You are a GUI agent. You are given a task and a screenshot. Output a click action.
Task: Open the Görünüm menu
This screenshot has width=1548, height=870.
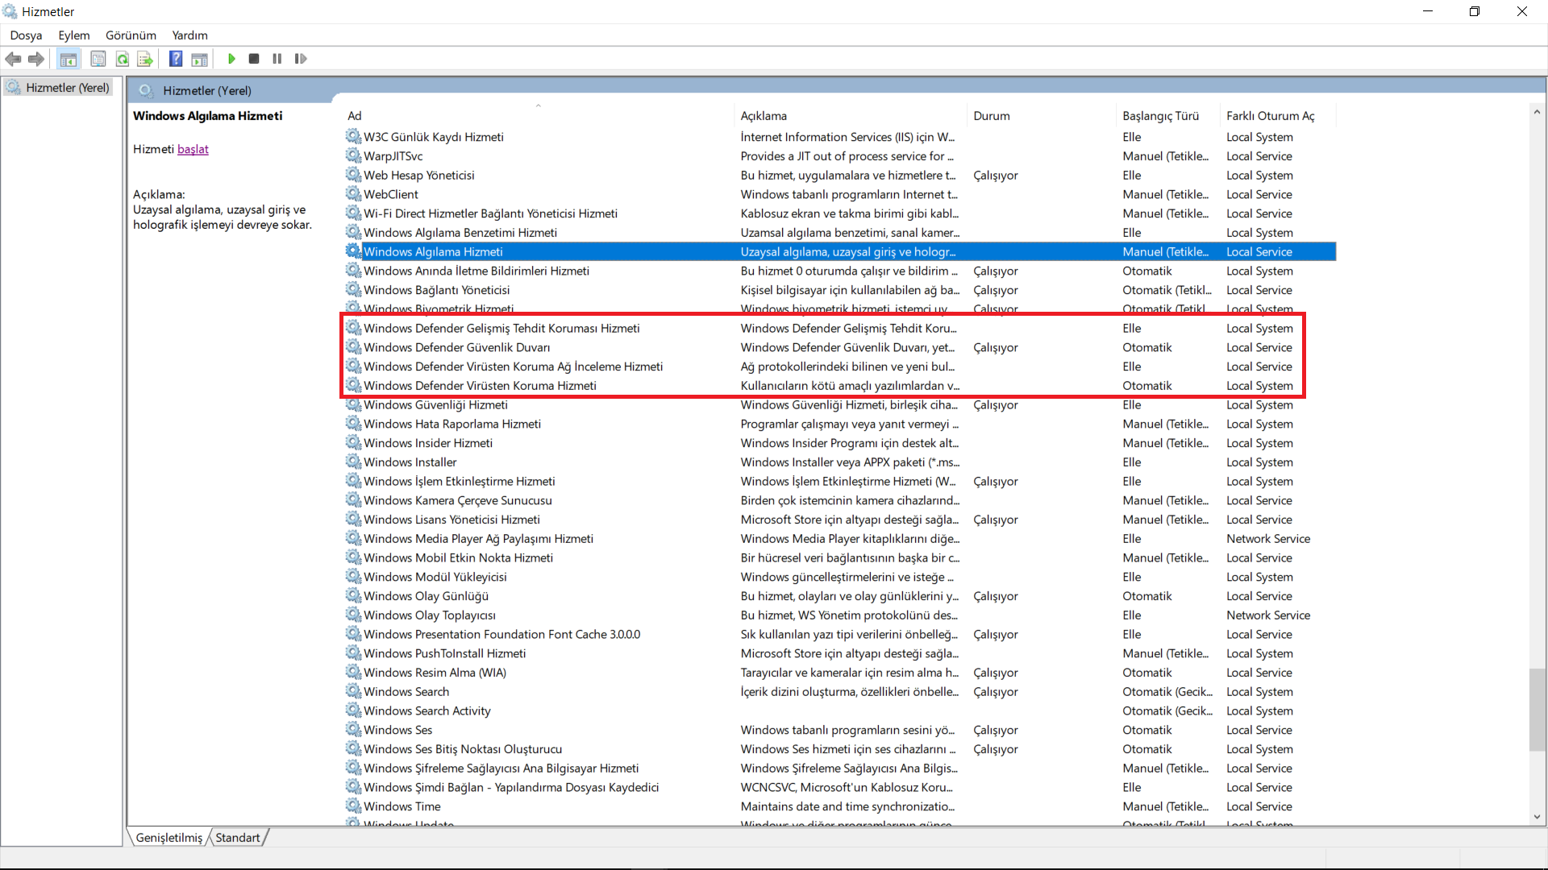point(131,35)
